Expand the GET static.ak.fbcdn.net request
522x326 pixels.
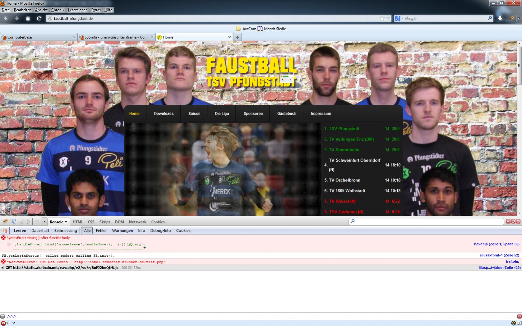tap(2, 268)
